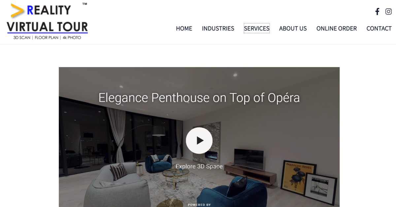Open the INDUSTRIES menu
The image size is (396, 207).
coord(218,29)
